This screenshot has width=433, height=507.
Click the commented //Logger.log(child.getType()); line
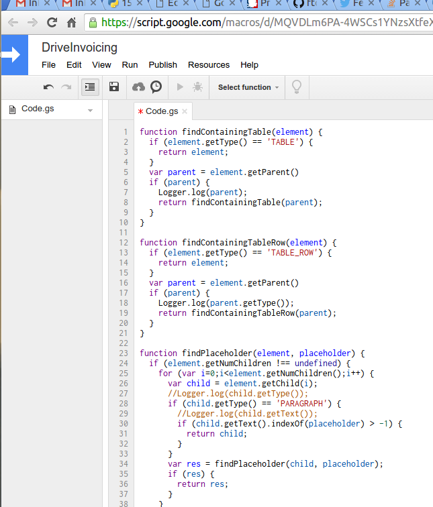tap(238, 394)
